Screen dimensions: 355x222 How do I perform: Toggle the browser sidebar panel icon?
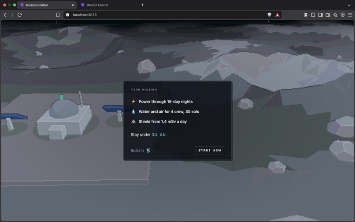[x=320, y=15]
